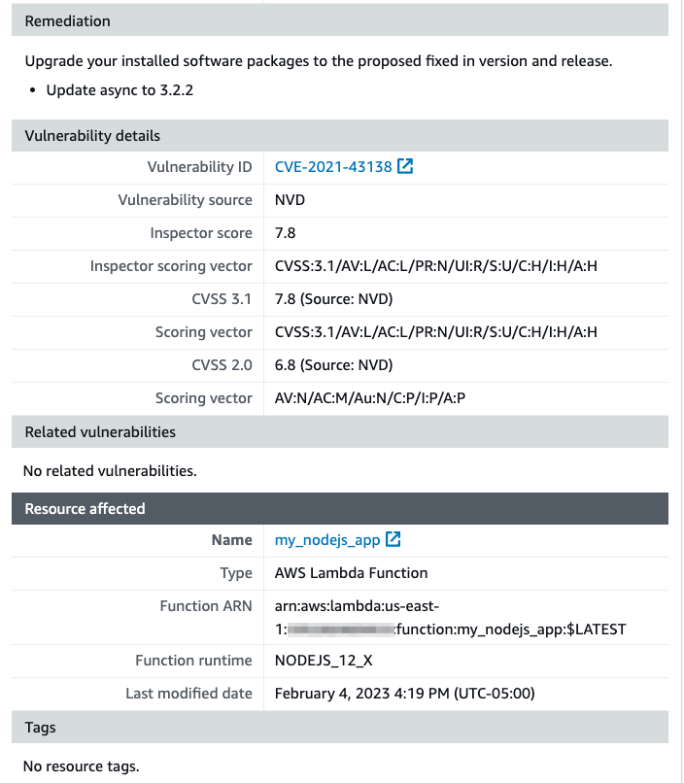
Task: Click the external link arrow beside the CVE ID
Action: click(x=402, y=166)
